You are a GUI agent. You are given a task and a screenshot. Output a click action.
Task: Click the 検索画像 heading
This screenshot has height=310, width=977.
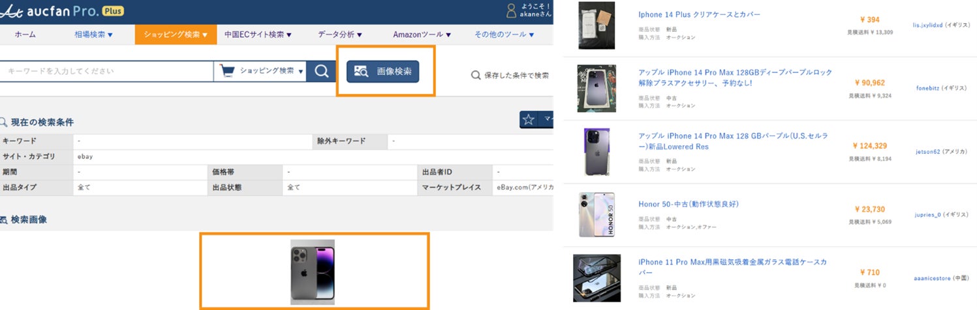29,219
